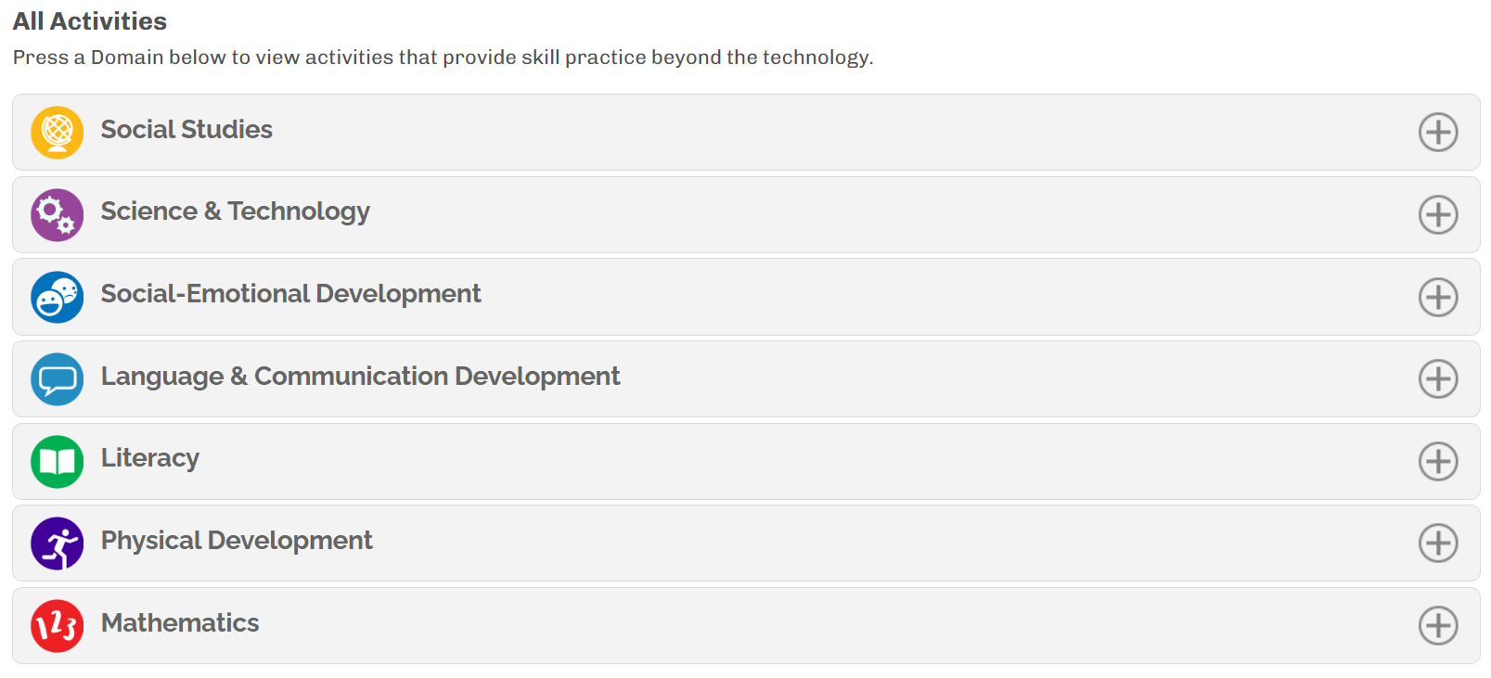Screen dimensions: 1491x678
Task: Click the green open book Literacy icon
Action: [x=57, y=462]
